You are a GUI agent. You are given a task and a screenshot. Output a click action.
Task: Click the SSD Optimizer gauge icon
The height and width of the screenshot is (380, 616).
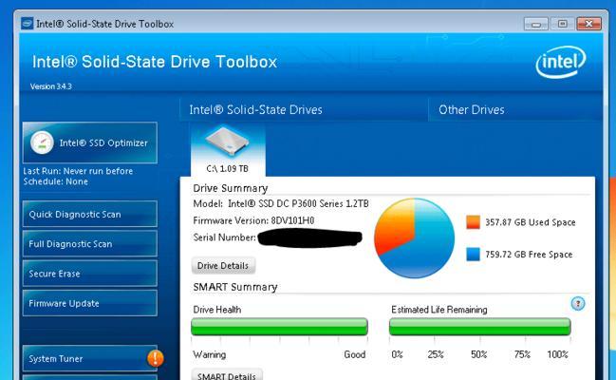[x=42, y=142]
